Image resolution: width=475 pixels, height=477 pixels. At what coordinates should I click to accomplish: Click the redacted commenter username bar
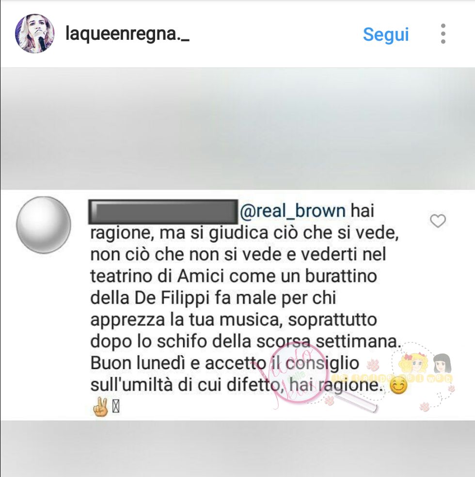tap(163, 211)
